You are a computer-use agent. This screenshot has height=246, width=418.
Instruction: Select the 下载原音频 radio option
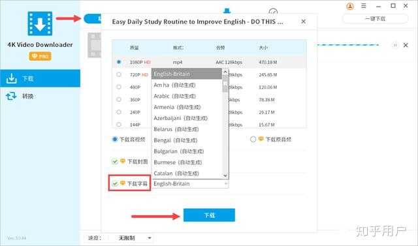point(253,139)
